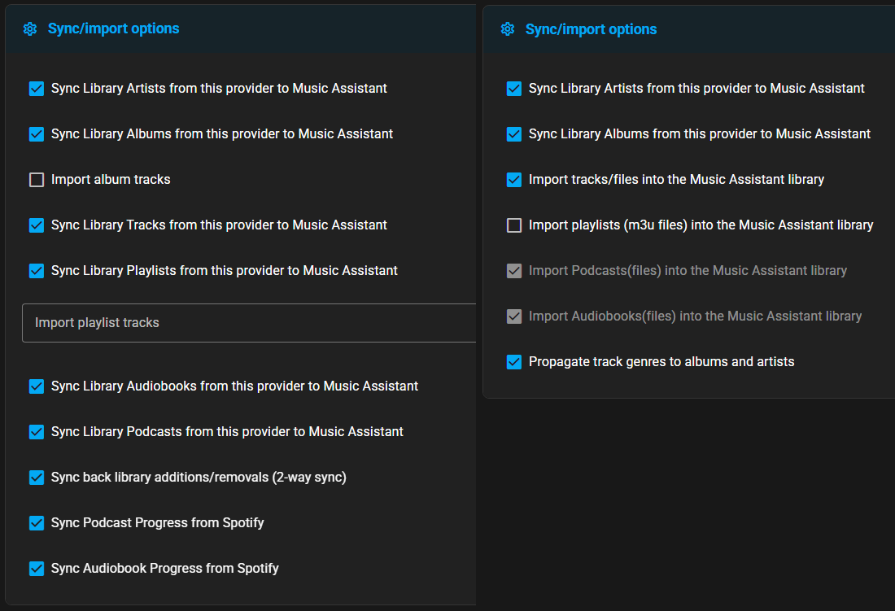Toggle Sync Library Albums in the right panel

(x=514, y=134)
